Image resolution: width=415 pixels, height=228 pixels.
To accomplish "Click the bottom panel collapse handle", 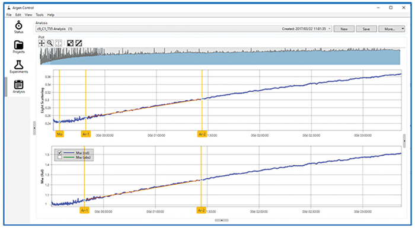I will 222,220.
